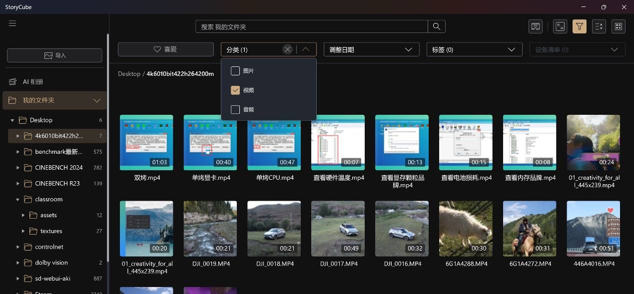Select 我的文件夹 in the sidebar

click(38, 100)
